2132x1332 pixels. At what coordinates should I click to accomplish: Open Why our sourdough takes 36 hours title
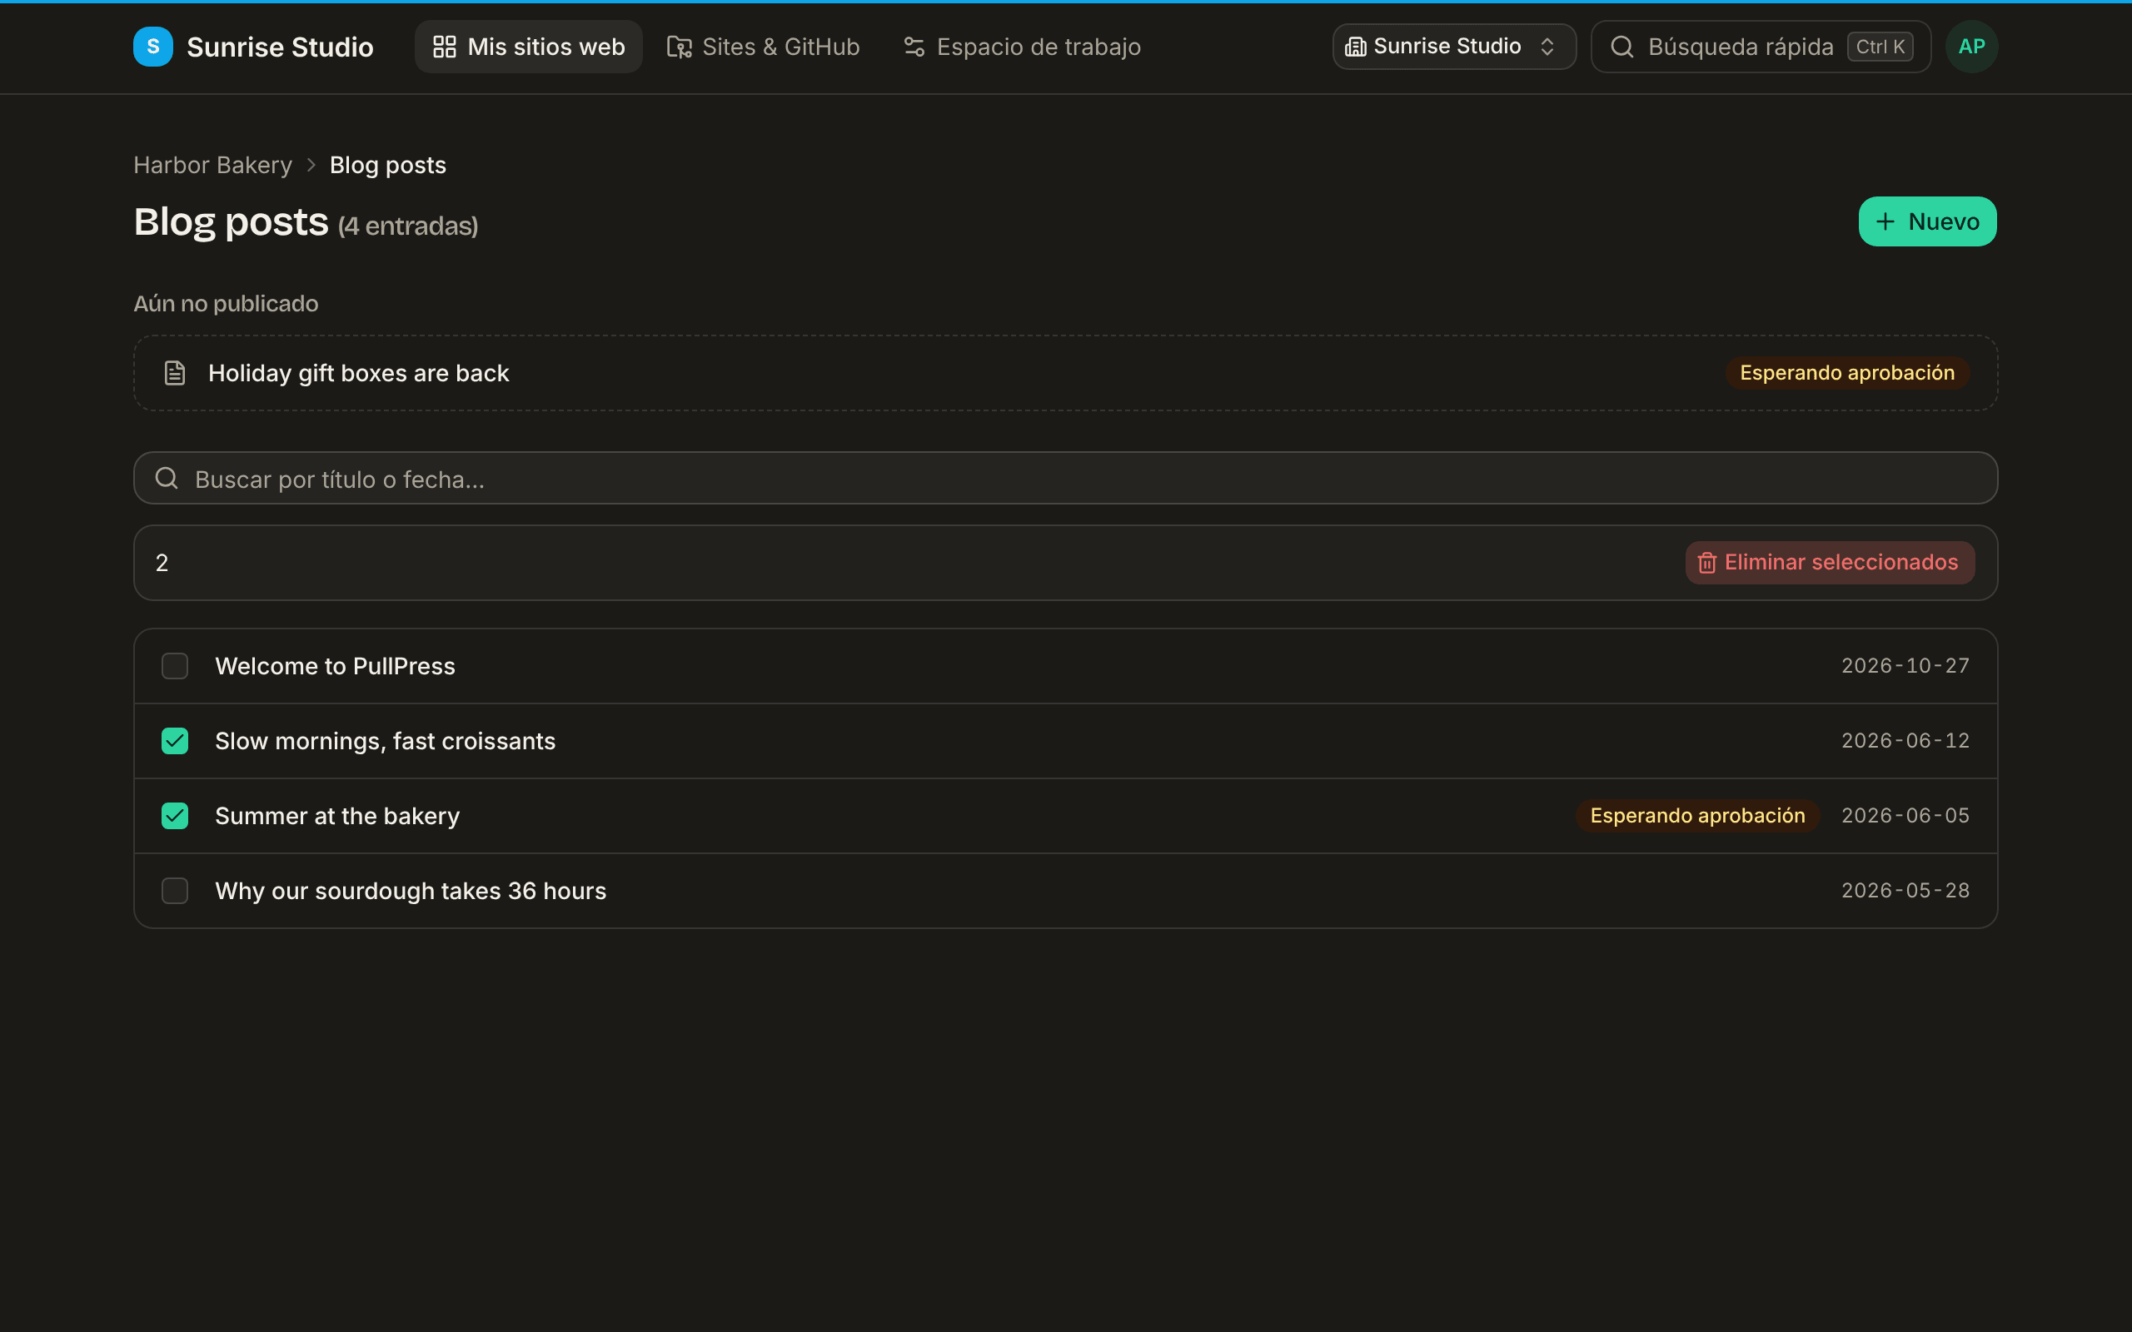click(x=411, y=891)
